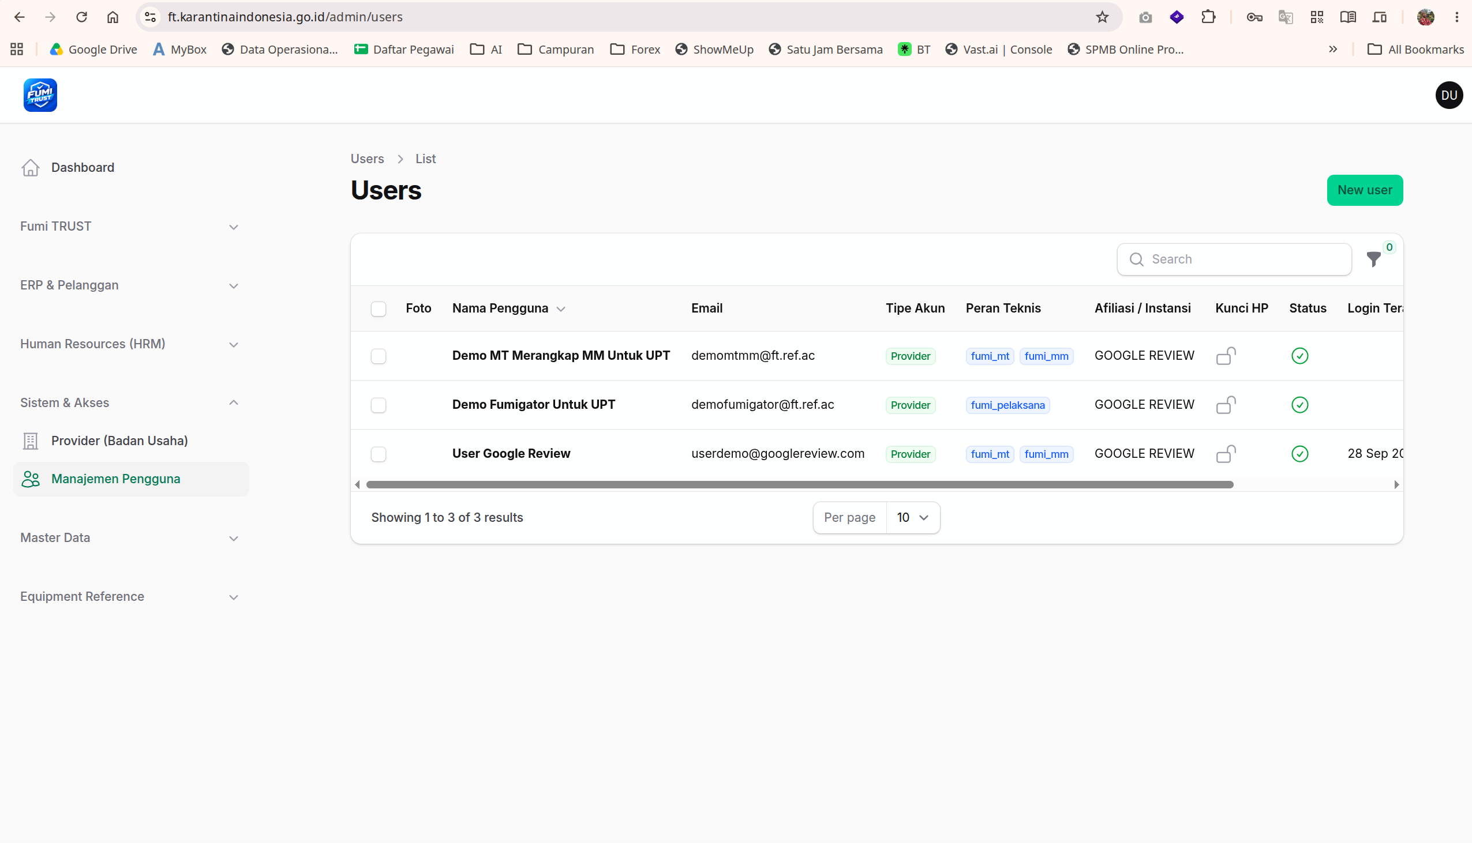This screenshot has height=843, width=1472.
Task: Click the green status check for User Google Review
Action: (1299, 454)
